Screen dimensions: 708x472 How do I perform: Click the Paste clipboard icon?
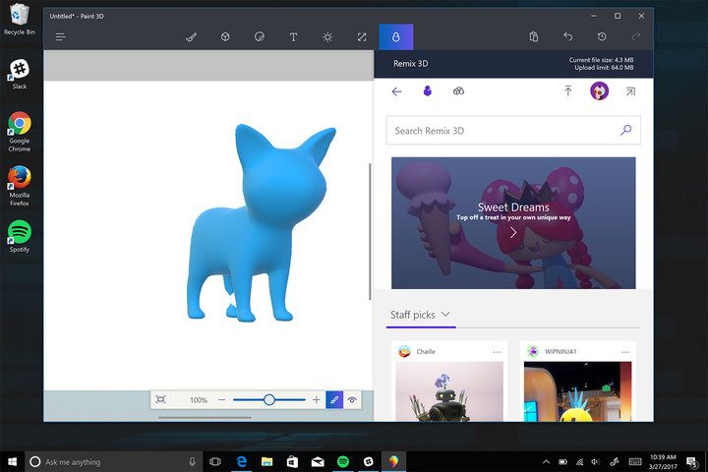tap(534, 36)
